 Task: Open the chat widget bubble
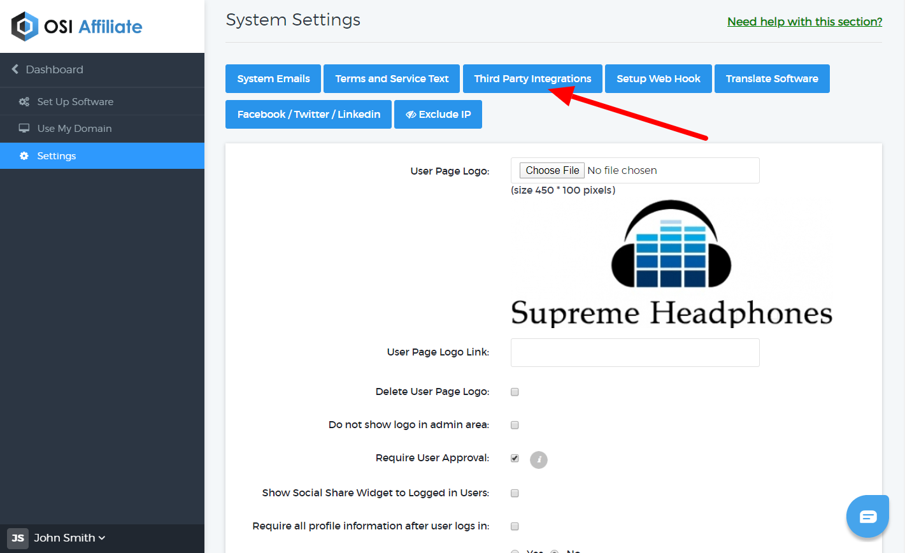pos(867,516)
